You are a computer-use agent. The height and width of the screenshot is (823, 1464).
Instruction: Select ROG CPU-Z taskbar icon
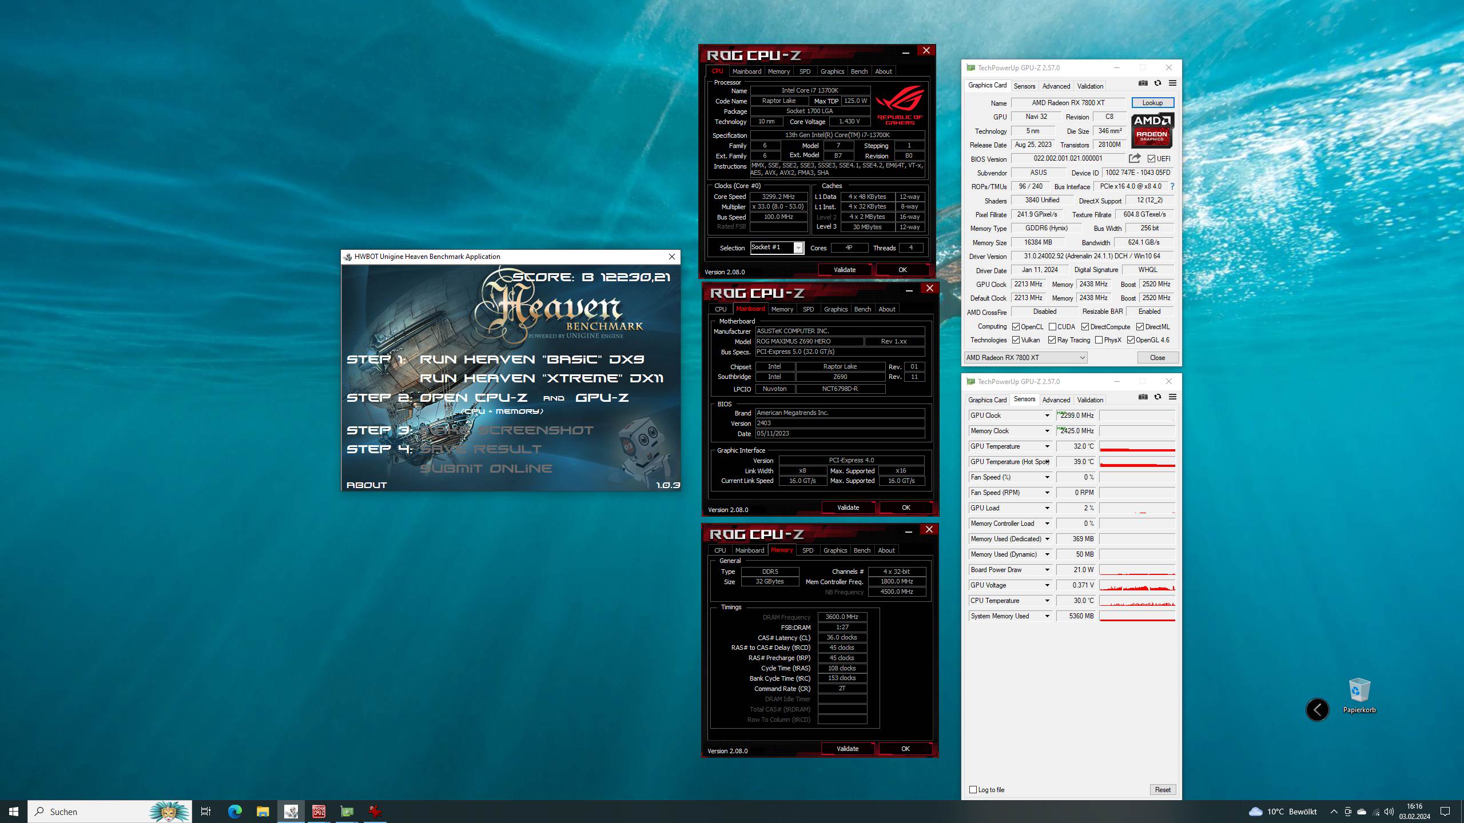click(319, 812)
